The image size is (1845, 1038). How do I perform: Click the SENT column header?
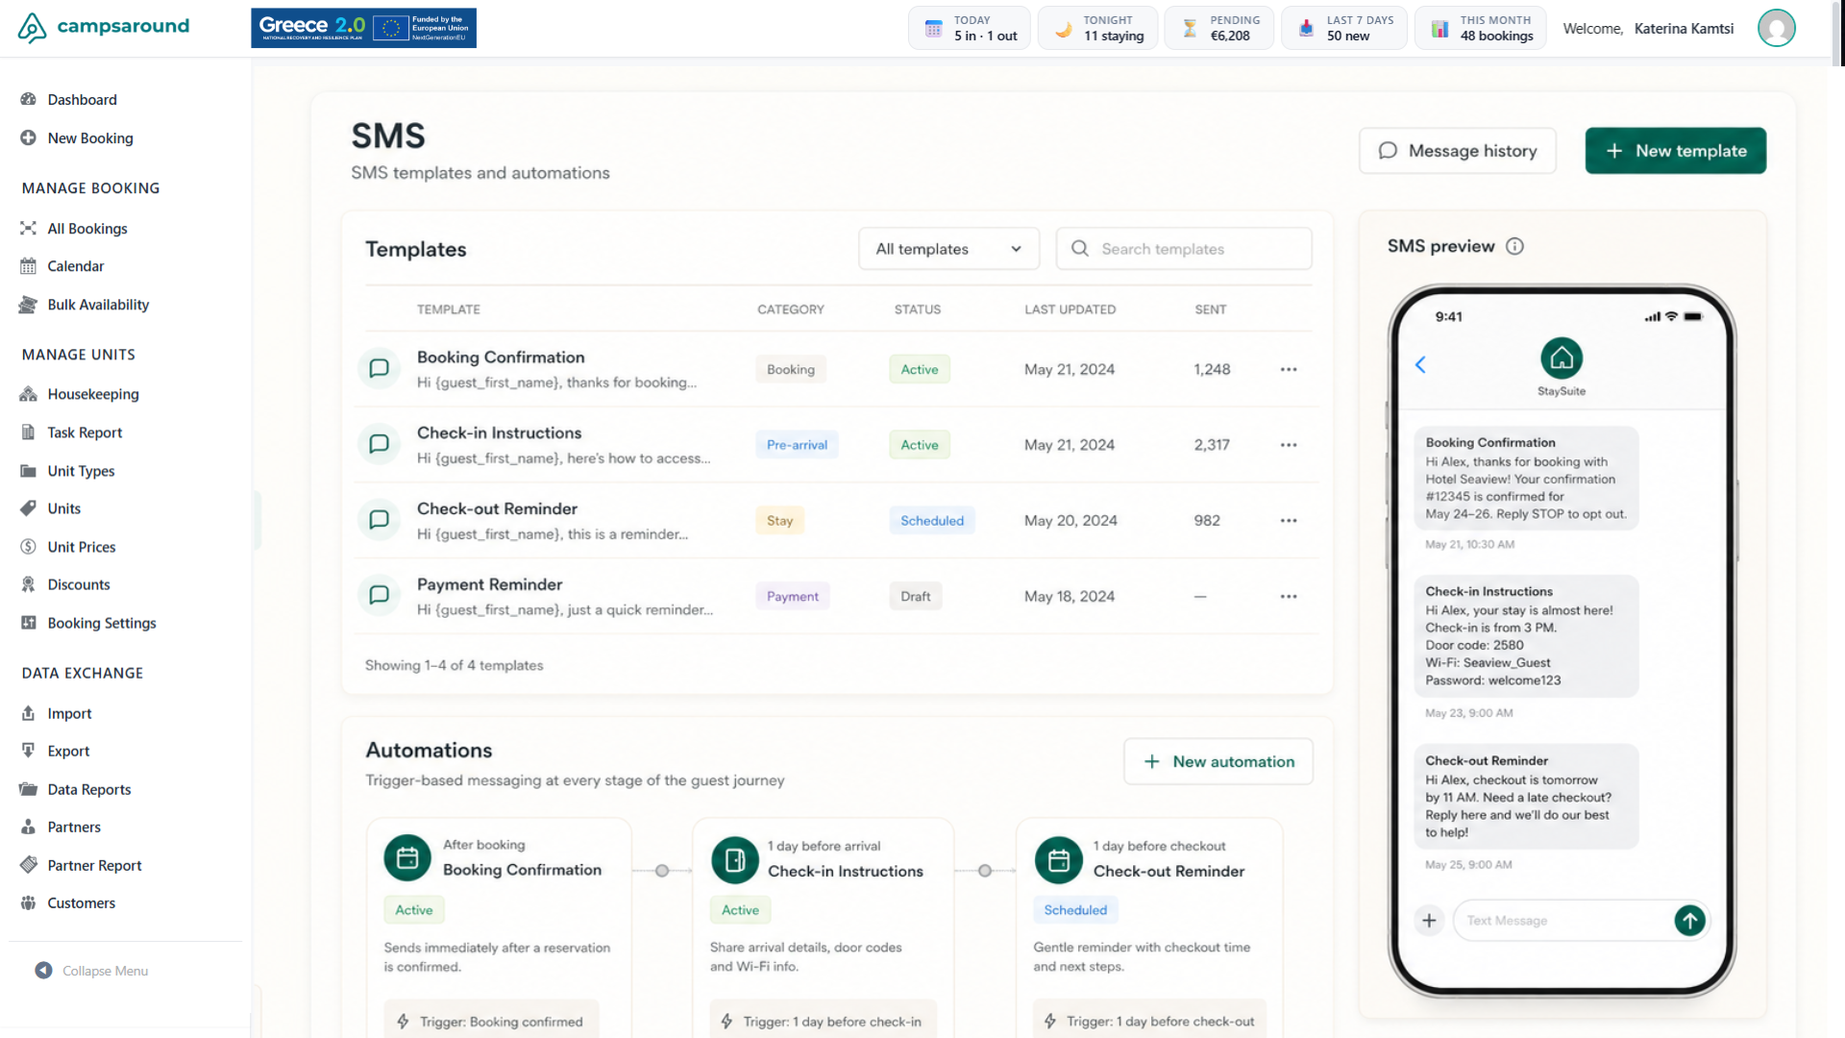[1210, 309]
